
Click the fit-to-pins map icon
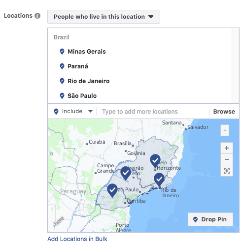pos(227,171)
